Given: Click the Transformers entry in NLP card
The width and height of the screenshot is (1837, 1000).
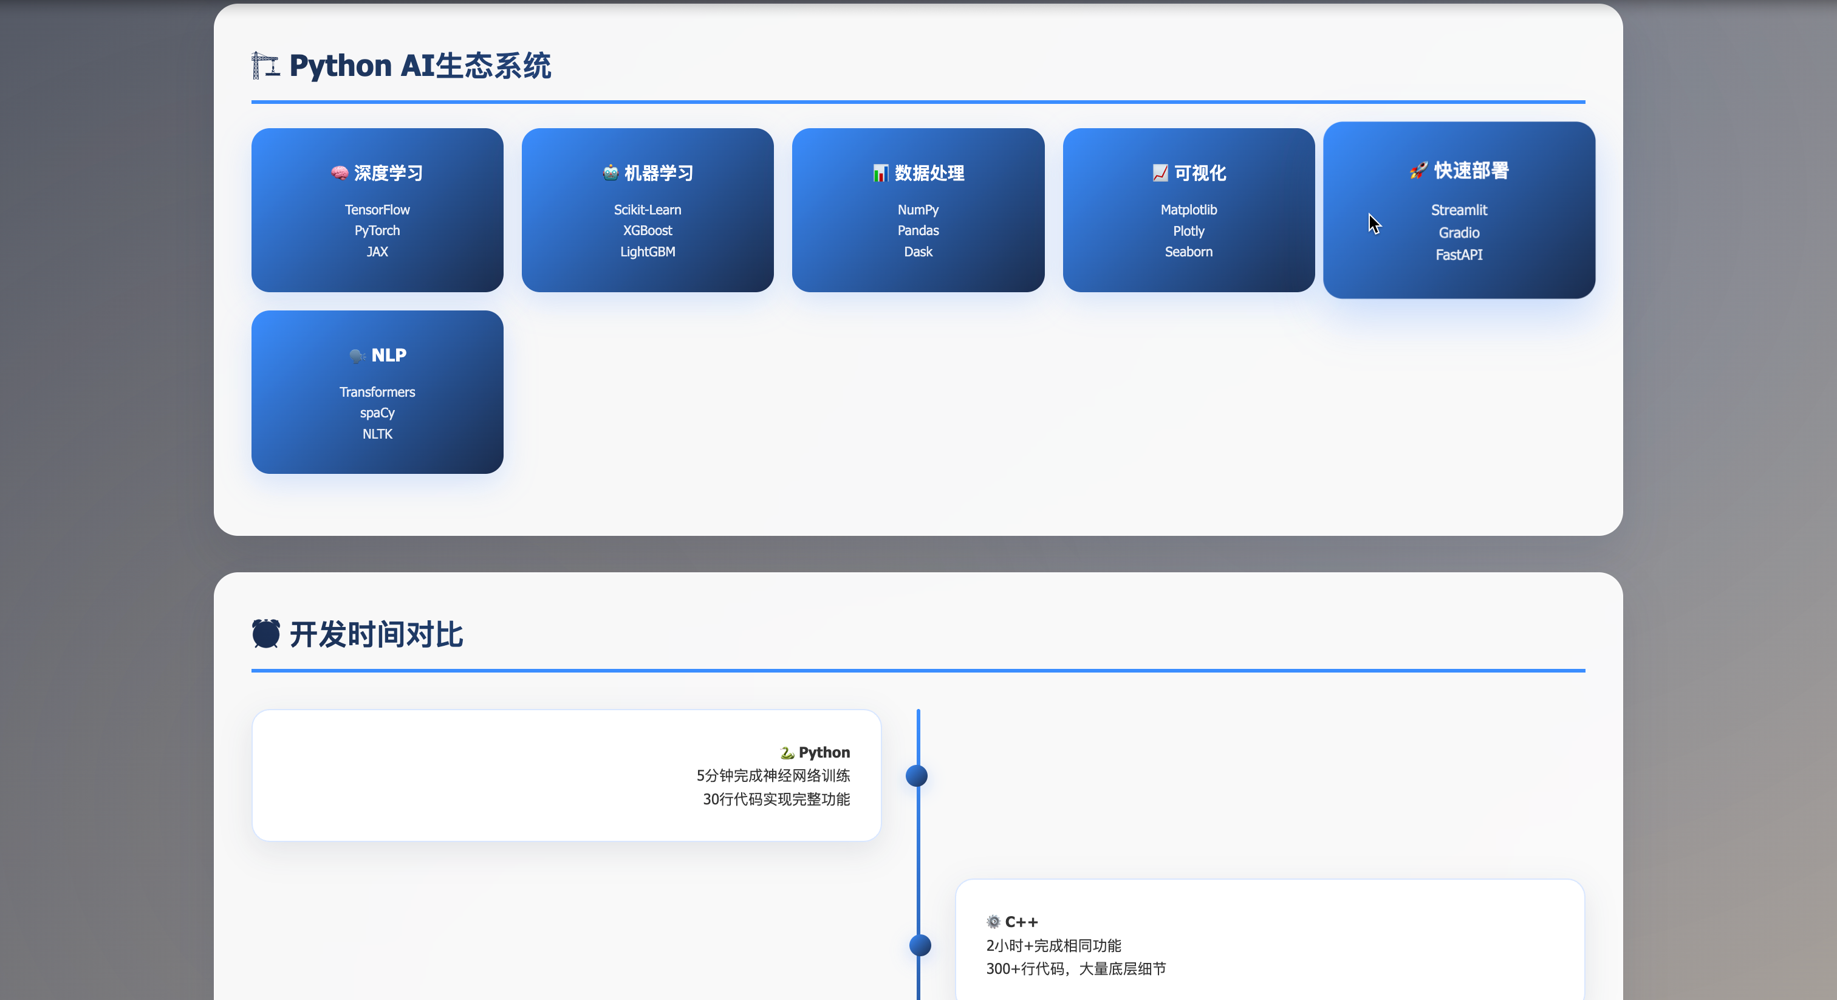Looking at the screenshot, I should click(x=377, y=392).
